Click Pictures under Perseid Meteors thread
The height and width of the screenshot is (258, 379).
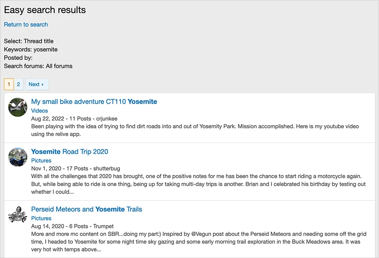(x=41, y=218)
